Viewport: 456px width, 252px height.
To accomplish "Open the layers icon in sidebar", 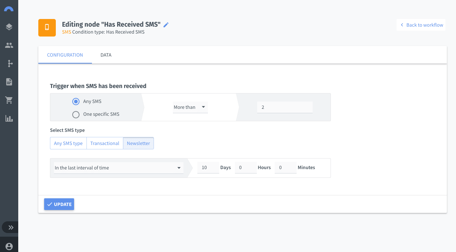I will pos(9,27).
